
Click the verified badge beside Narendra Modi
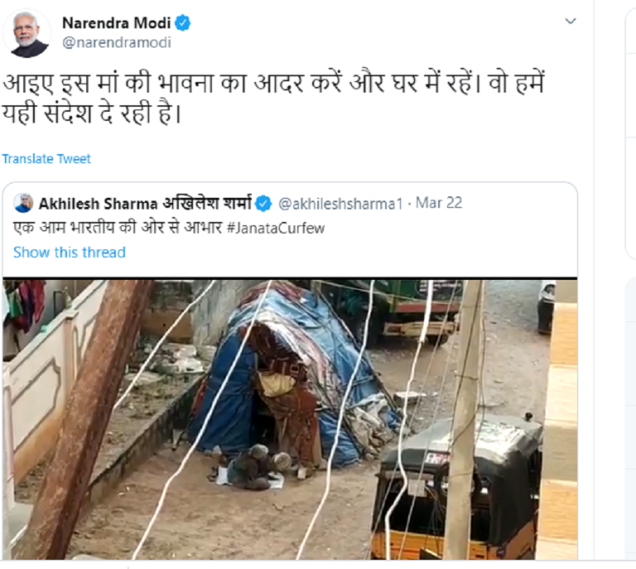182,23
